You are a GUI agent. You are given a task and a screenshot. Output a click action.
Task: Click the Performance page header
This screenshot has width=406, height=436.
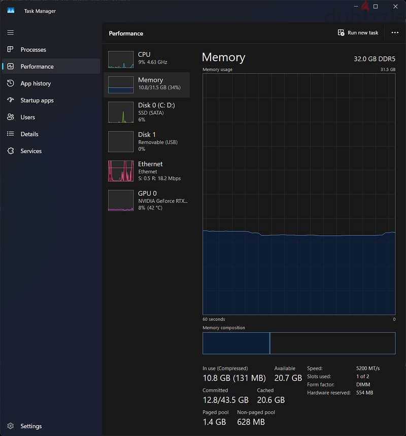point(126,33)
